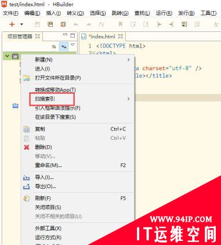Screen dimensions: 221x245
Task: Open the 跳转(G) menu
Action: coord(120,13)
